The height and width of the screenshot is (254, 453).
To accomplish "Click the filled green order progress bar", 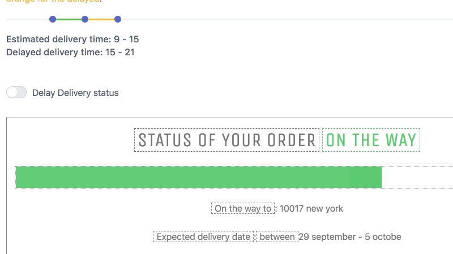I will click(199, 177).
